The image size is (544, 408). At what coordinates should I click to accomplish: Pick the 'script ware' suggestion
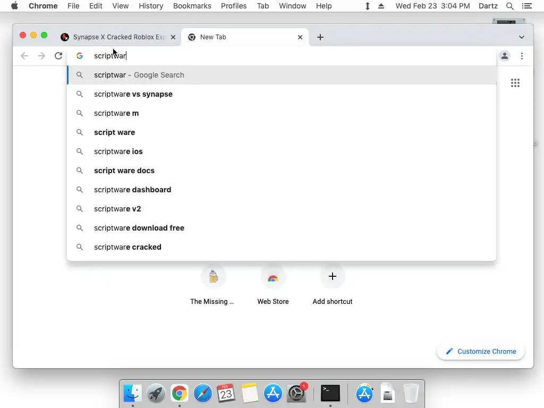[x=282, y=132]
